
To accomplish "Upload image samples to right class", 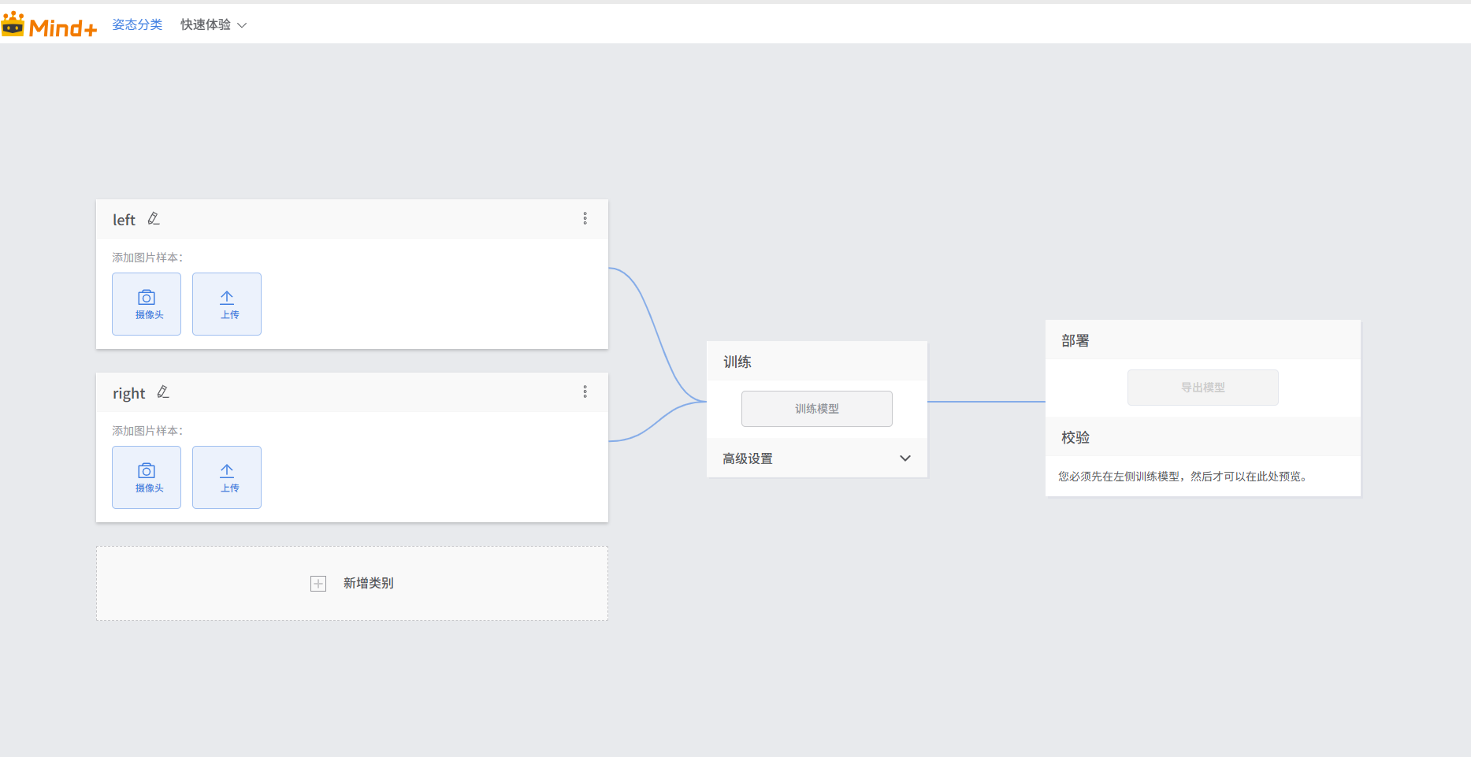I will point(227,477).
